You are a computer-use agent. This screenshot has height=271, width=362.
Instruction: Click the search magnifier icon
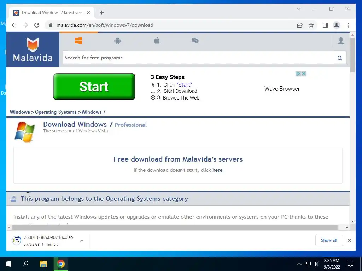click(x=340, y=58)
